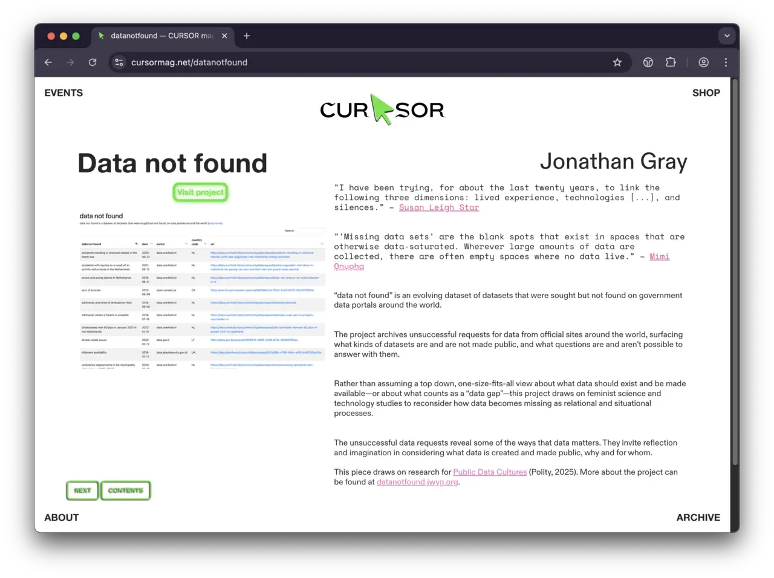
Task: Go to the SHOP page
Action: pos(706,93)
